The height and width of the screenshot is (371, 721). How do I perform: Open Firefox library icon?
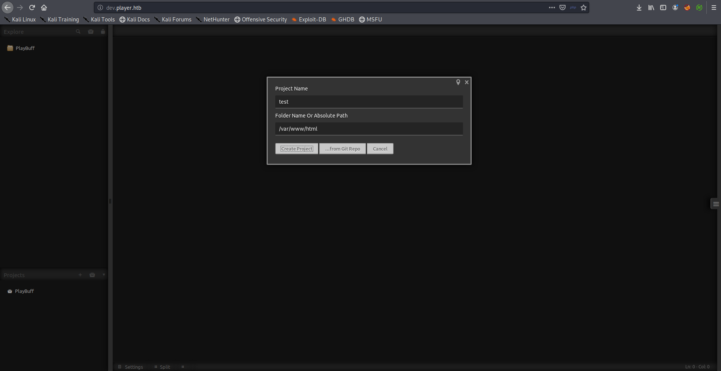(651, 8)
